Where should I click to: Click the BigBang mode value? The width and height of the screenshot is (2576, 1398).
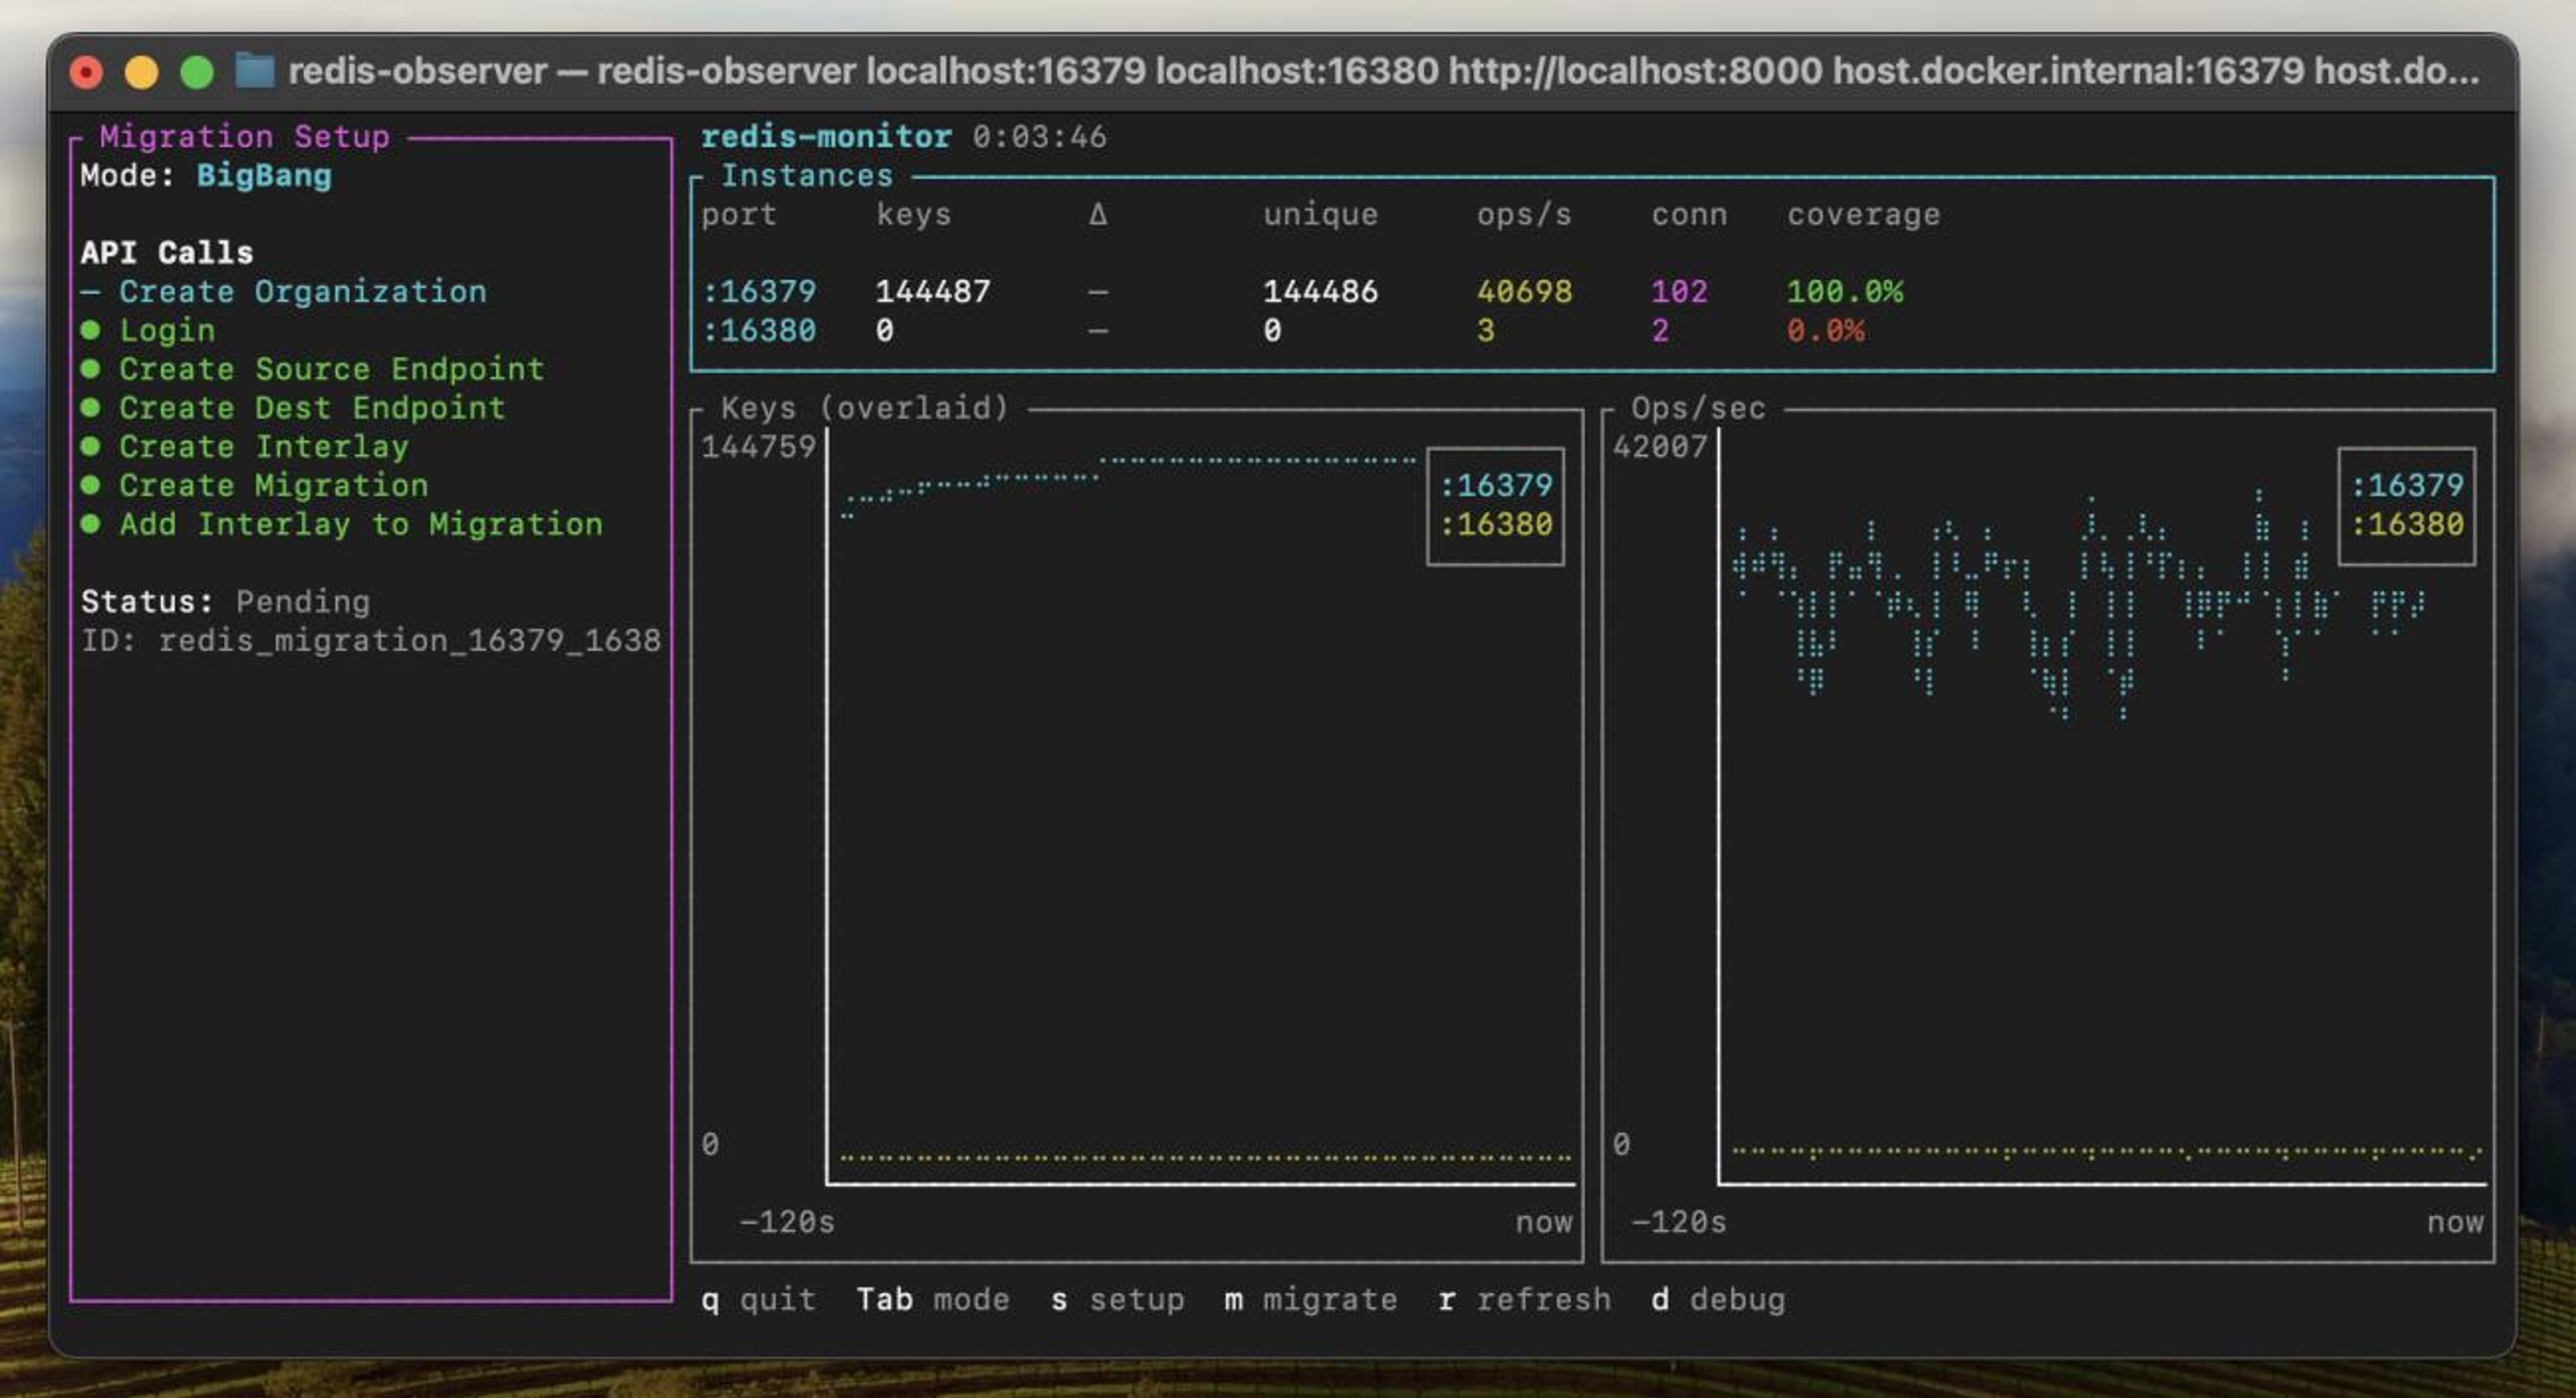(264, 176)
